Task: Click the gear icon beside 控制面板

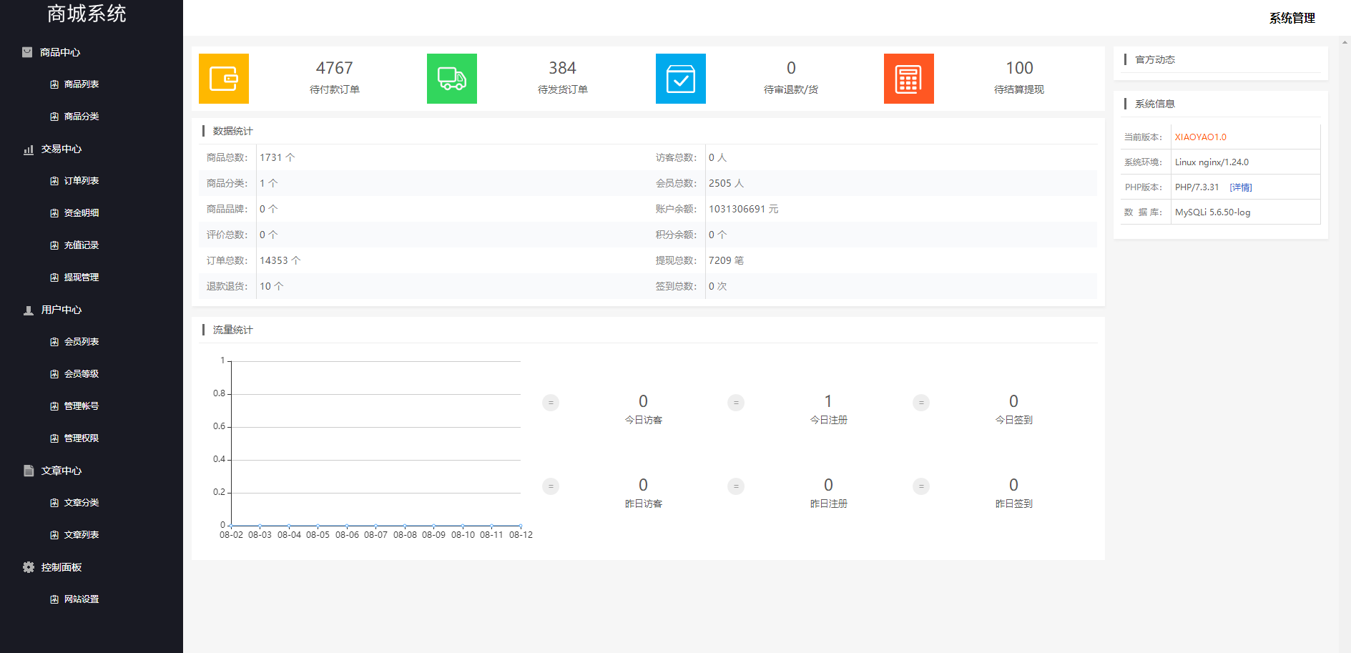Action: pos(29,567)
